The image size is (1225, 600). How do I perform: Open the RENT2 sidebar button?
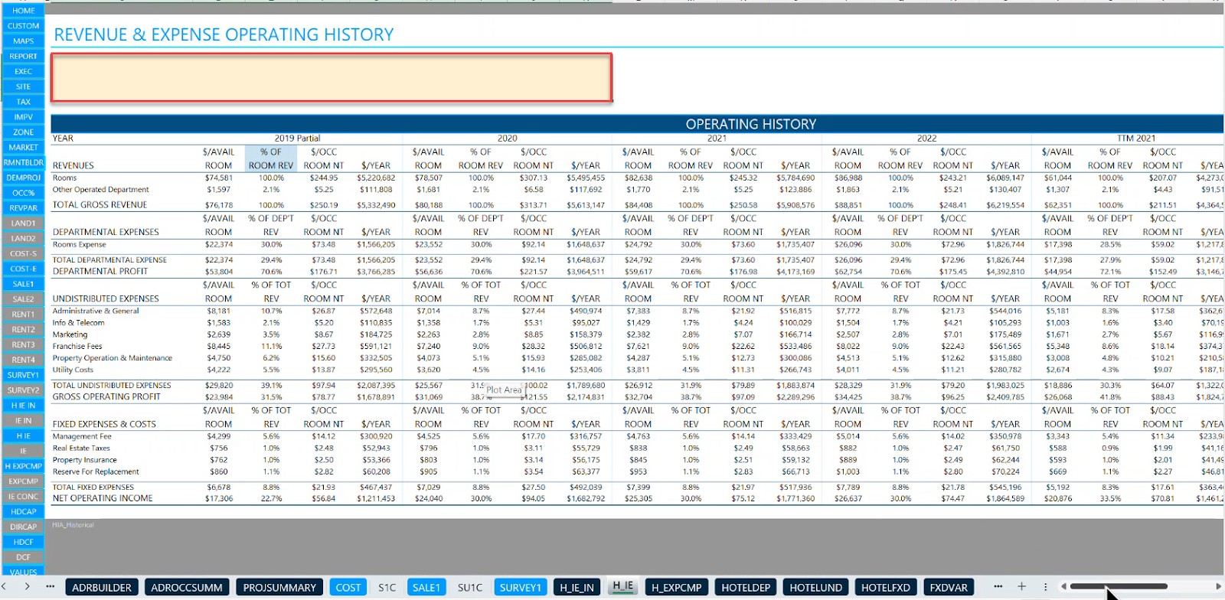click(x=23, y=329)
